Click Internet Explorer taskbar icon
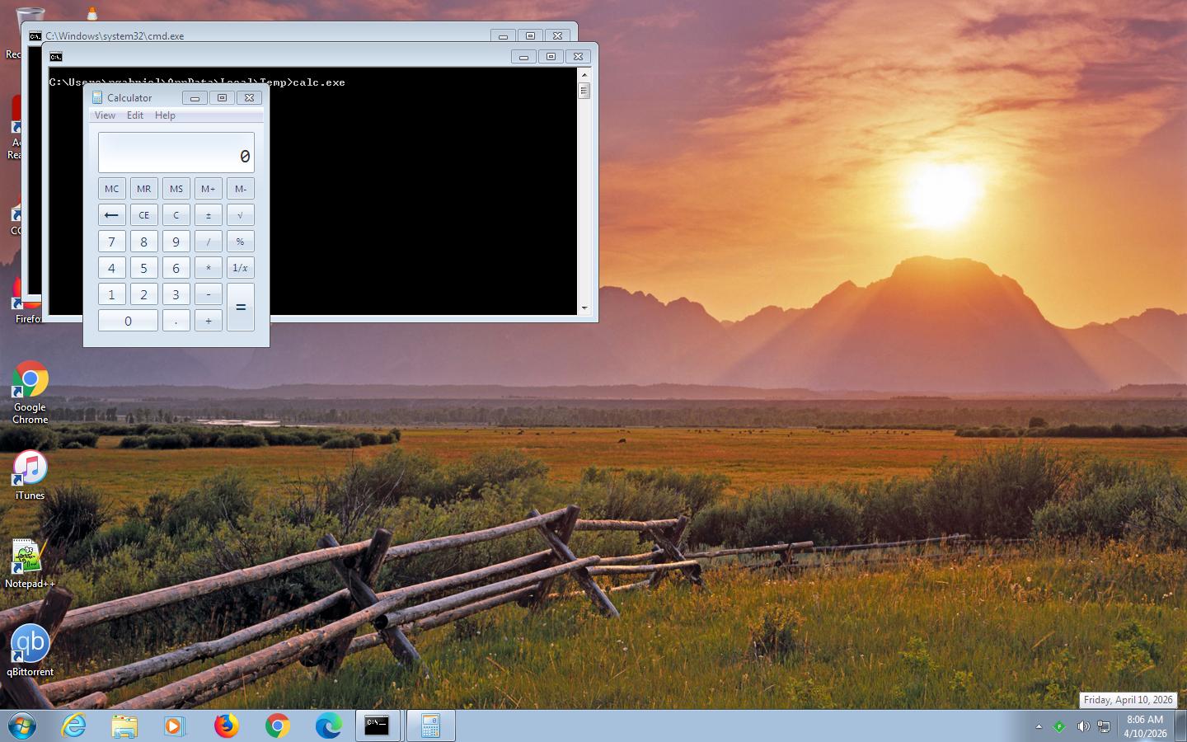1187x742 pixels. [74, 726]
